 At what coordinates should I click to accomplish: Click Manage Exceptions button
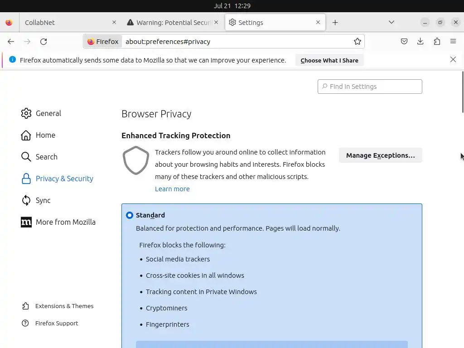380,155
